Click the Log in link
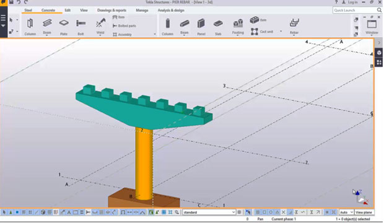Viewport: 384px width, 223px height. click(x=352, y=2)
